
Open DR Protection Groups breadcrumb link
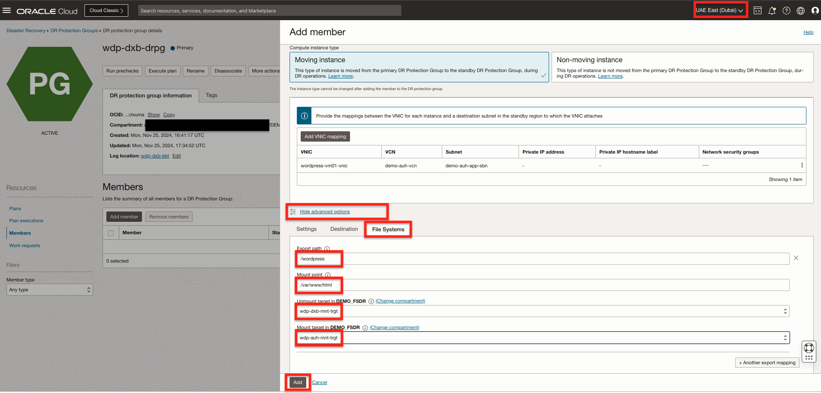[x=74, y=30]
